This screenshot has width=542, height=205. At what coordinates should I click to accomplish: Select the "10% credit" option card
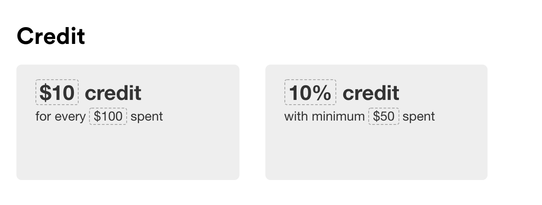[x=376, y=122]
